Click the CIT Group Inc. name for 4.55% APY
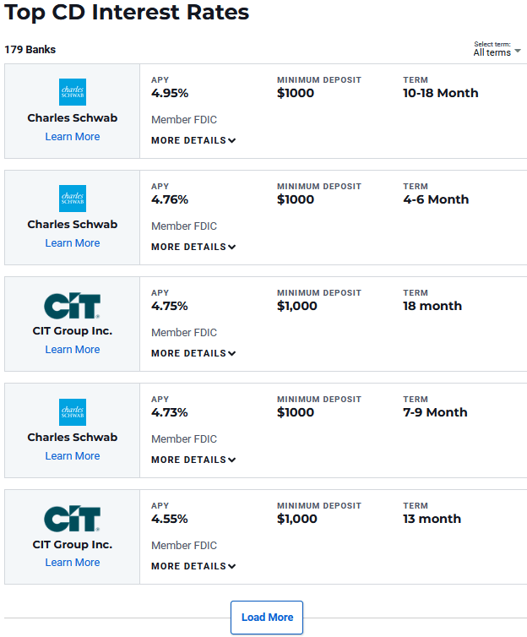Image resolution: width=527 pixels, height=637 pixels. pos(73,544)
